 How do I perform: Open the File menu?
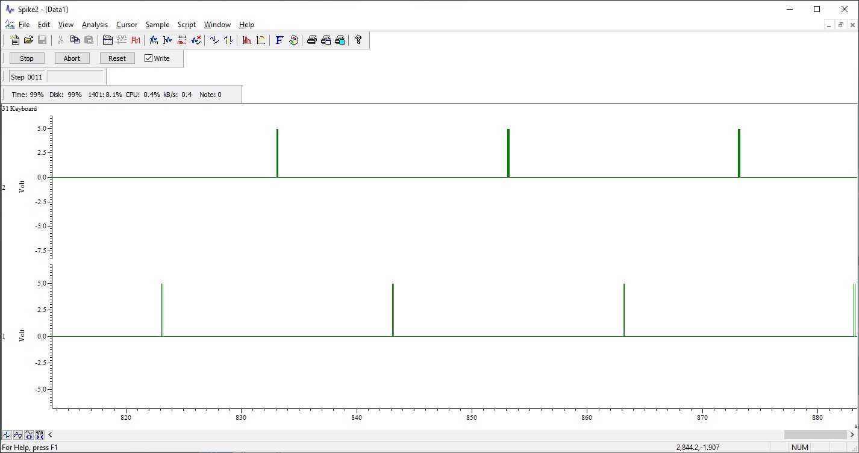click(24, 25)
